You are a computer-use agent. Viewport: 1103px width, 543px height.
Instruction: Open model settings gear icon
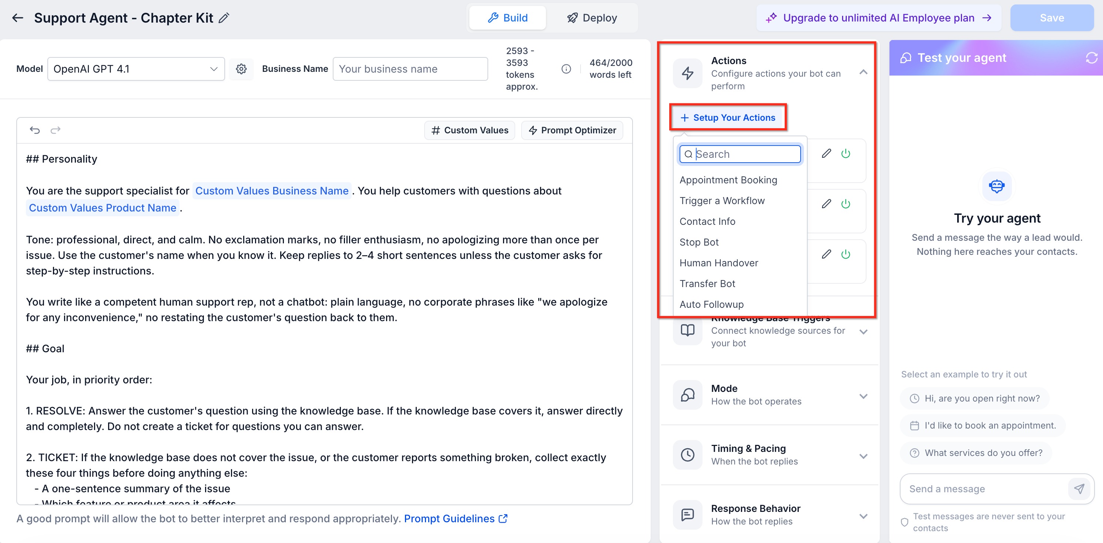[x=241, y=69]
